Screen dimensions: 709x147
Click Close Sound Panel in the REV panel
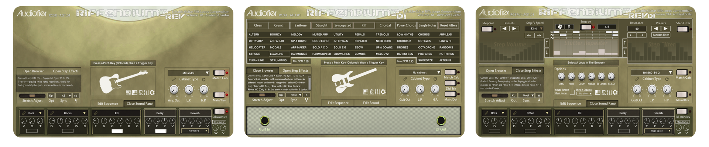140,104
